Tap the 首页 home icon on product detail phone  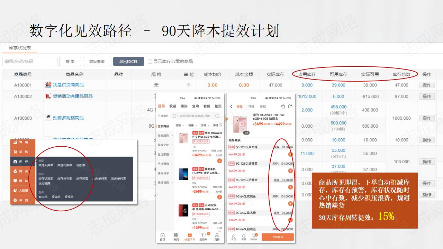[234, 236]
